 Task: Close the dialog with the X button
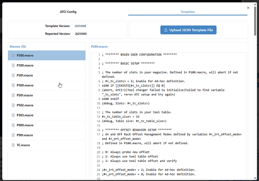tap(248, 8)
